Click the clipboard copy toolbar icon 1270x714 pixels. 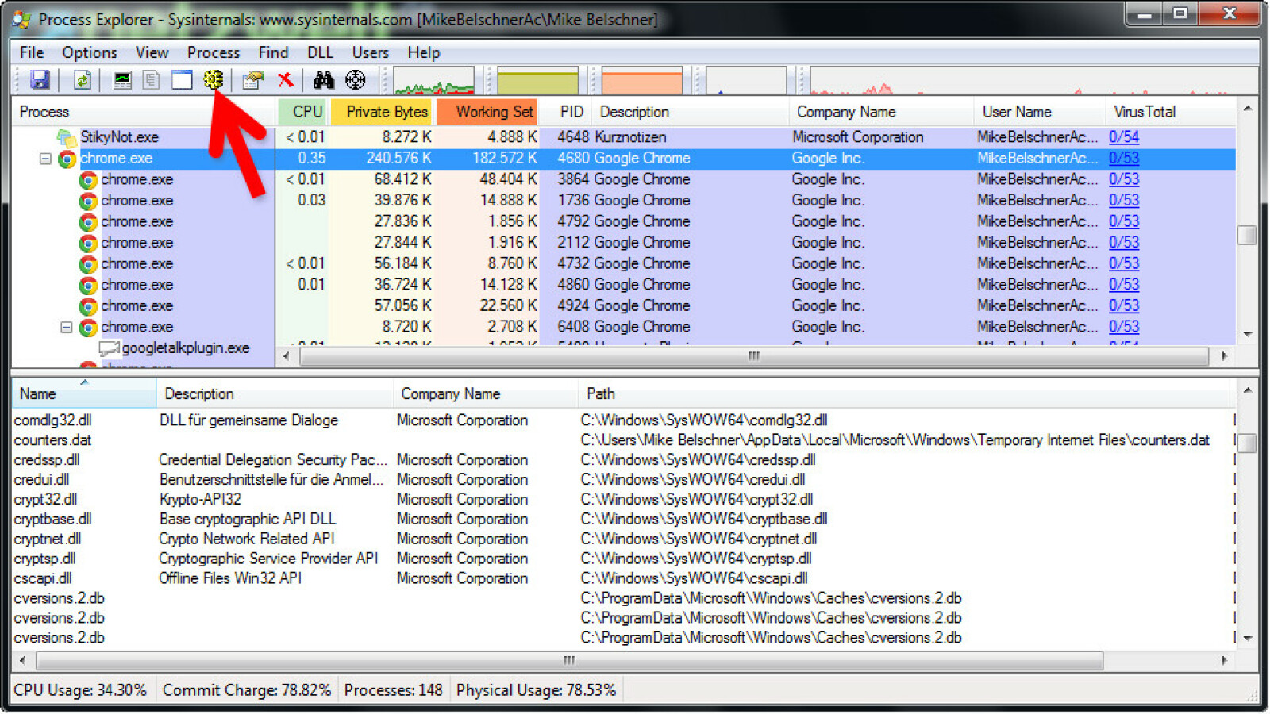click(x=151, y=79)
